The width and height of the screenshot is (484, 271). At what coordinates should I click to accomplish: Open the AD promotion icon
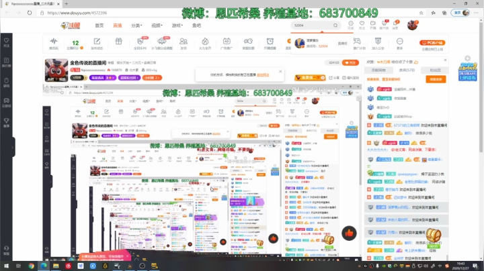tap(227, 44)
